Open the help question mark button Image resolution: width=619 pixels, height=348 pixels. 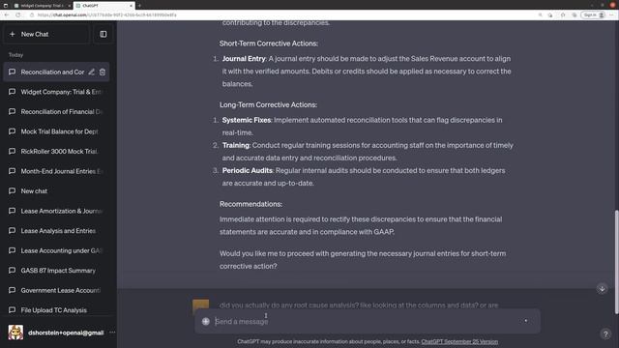click(605, 334)
